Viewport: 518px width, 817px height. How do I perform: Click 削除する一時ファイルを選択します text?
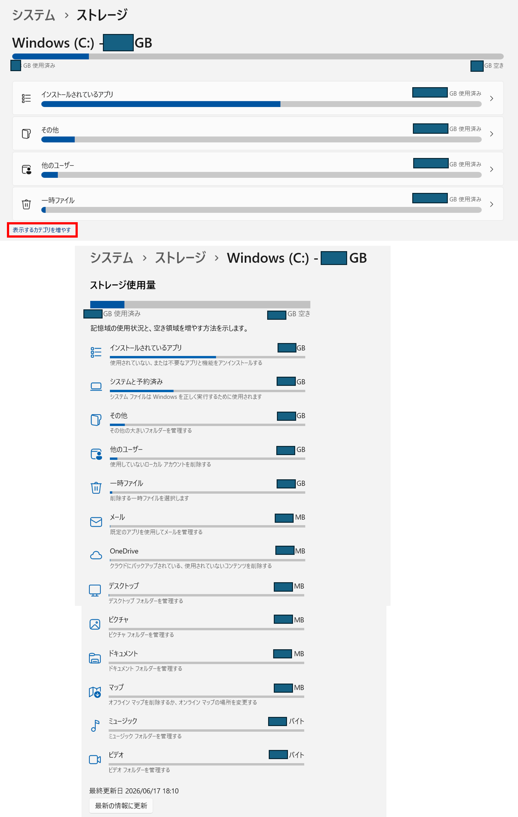click(149, 498)
